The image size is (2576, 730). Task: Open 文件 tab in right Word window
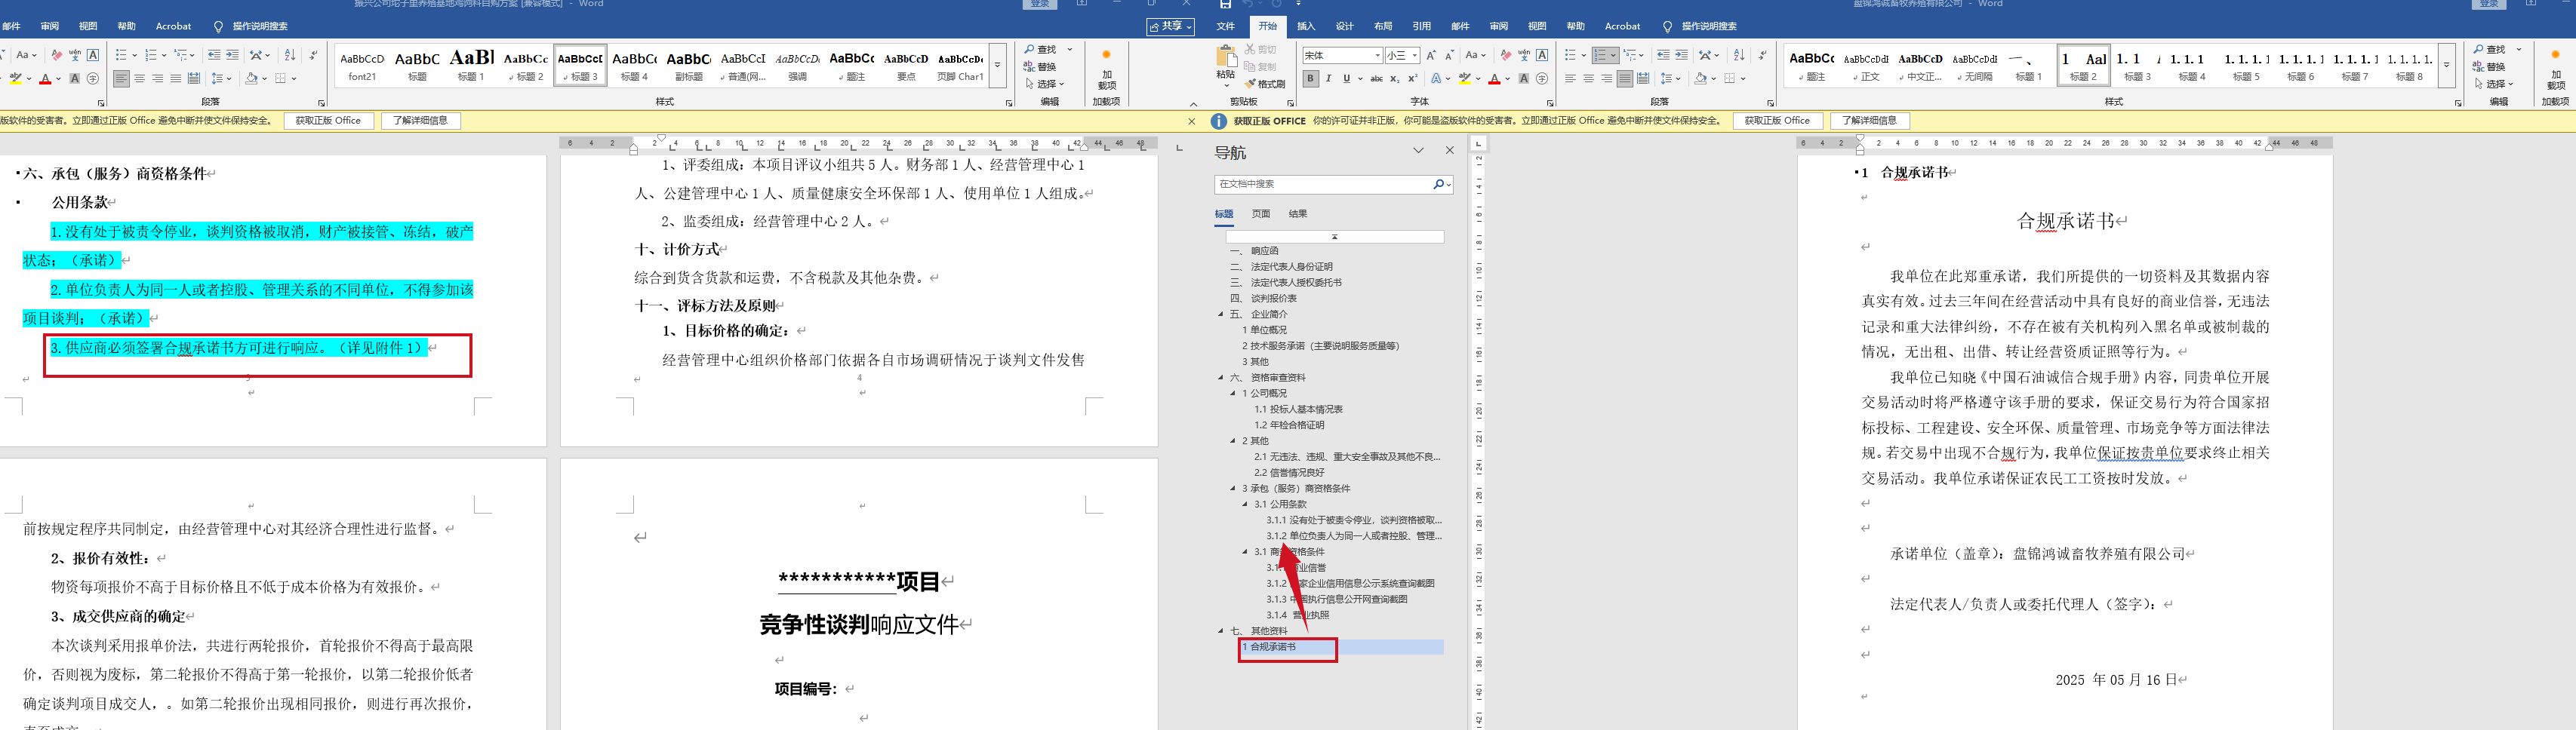tap(1225, 26)
